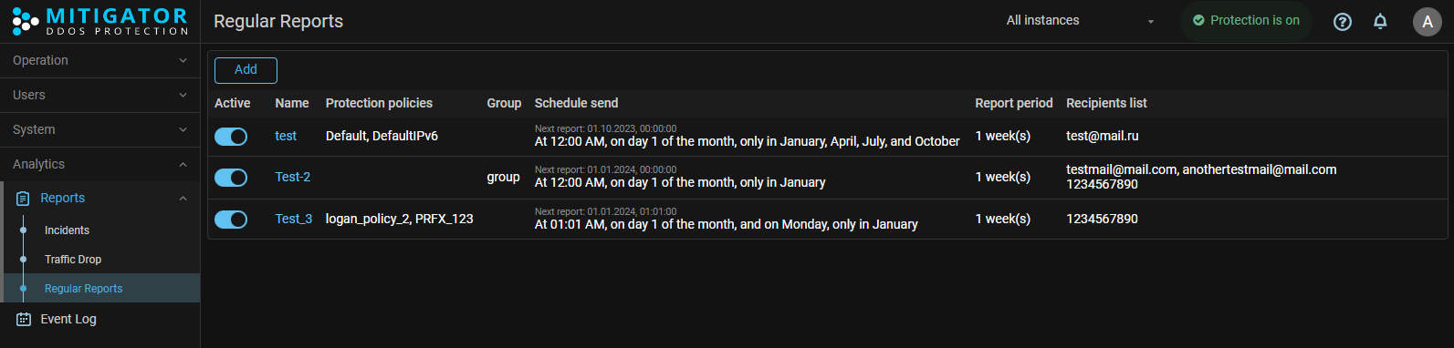This screenshot has height=348, width=1454.
Task: Click the Reports clipboard icon in sidebar
Action: [23, 199]
